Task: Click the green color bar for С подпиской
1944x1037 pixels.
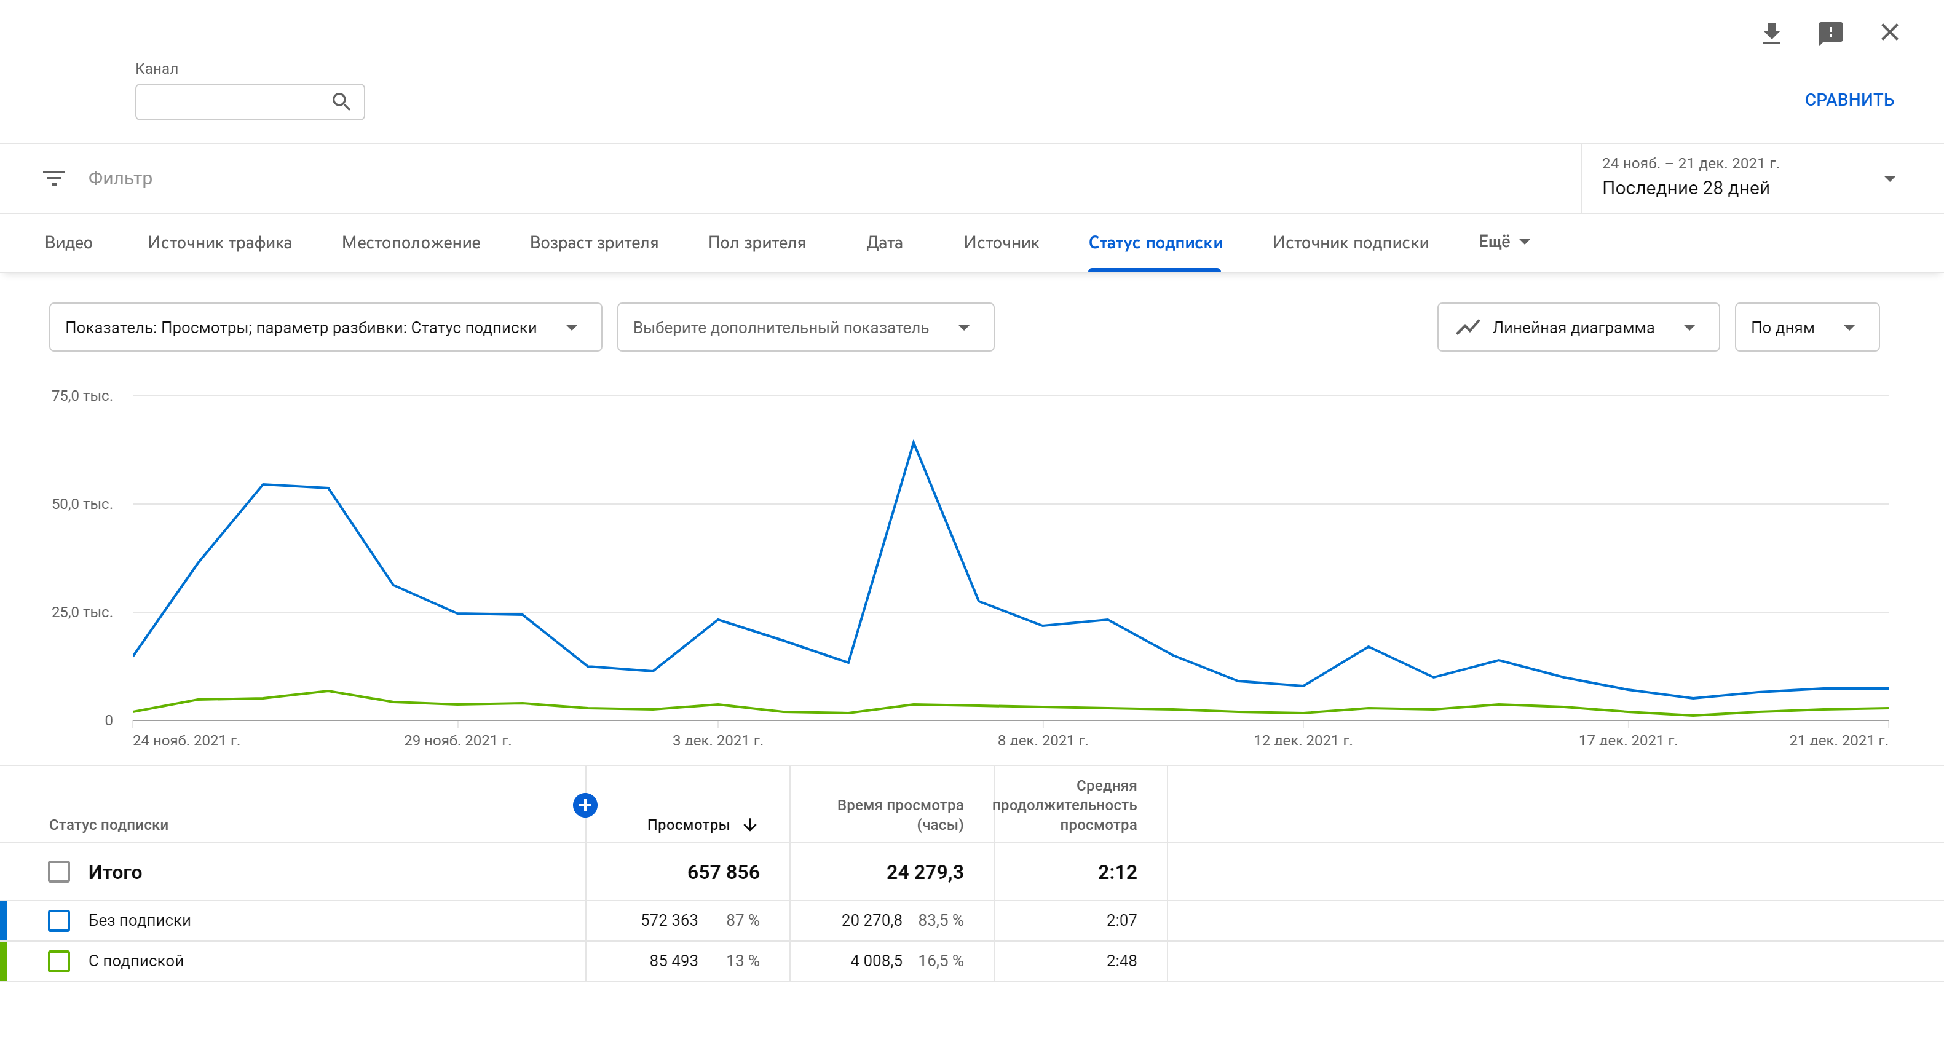Action: pyautogui.click(x=4, y=961)
